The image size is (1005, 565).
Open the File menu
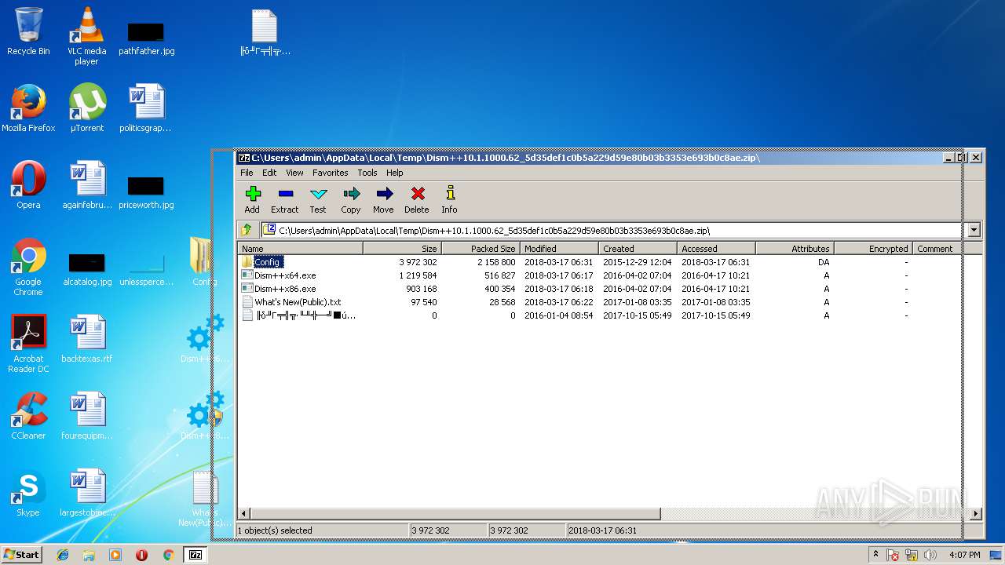point(247,173)
